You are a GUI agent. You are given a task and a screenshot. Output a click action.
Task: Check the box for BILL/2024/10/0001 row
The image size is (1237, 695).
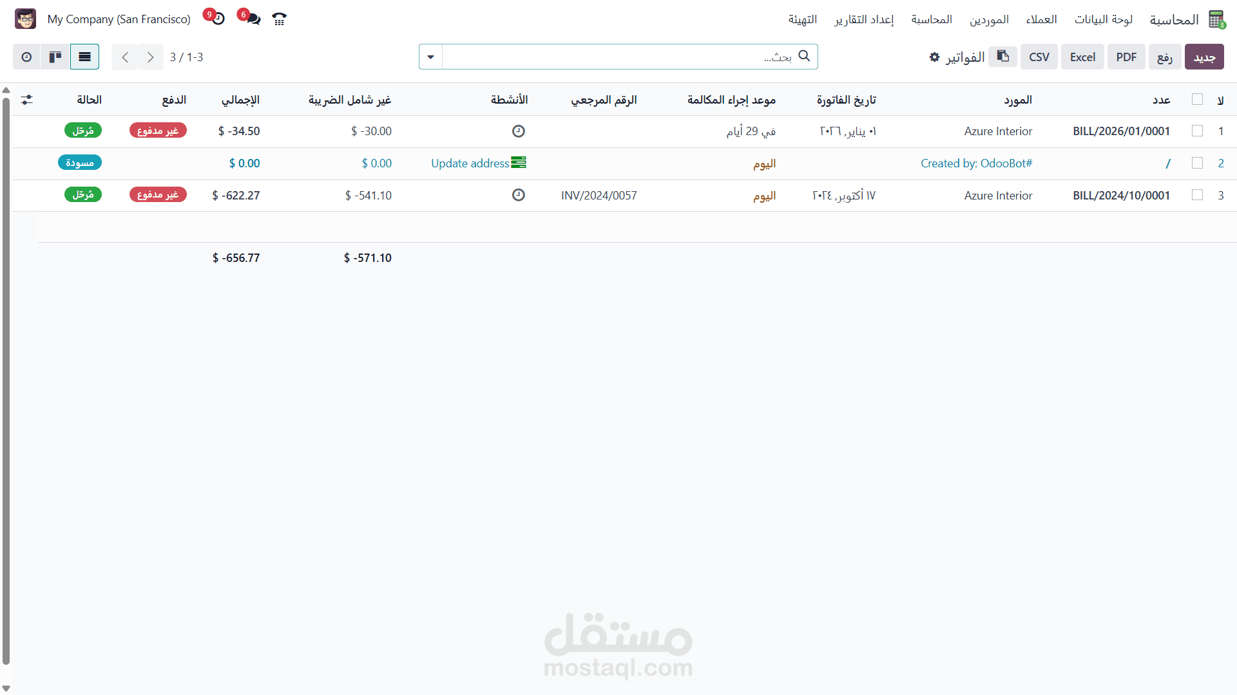[1197, 195]
